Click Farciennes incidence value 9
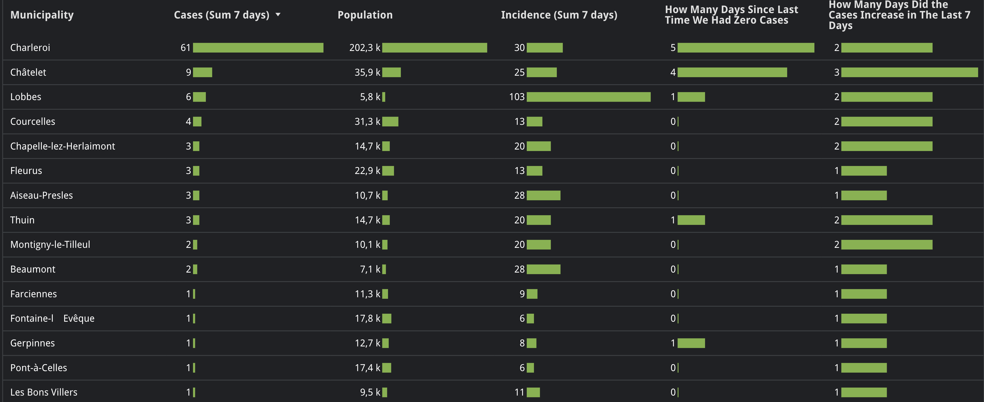The image size is (984, 402). tap(522, 294)
